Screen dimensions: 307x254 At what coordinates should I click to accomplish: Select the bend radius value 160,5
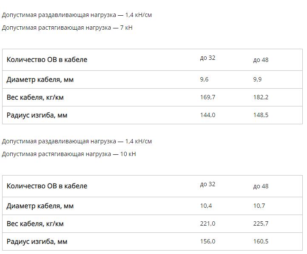(x=261, y=241)
